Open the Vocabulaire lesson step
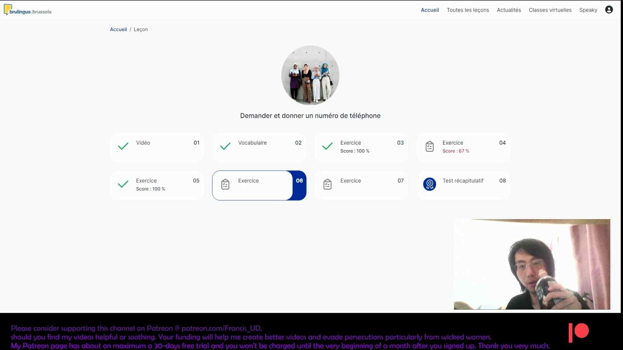This screenshot has height=350, width=623. (x=259, y=147)
